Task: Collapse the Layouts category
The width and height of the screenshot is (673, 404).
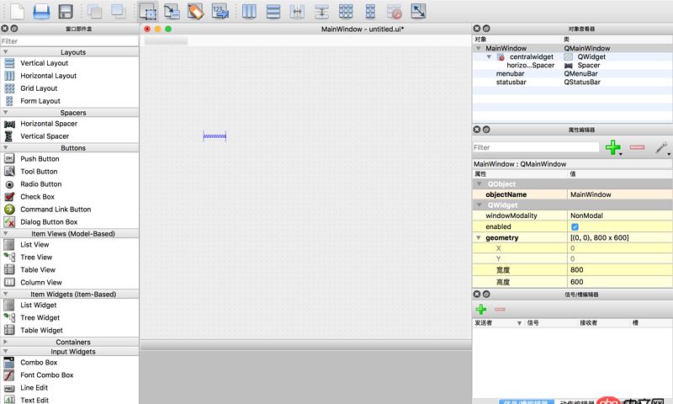Action: tap(6, 52)
